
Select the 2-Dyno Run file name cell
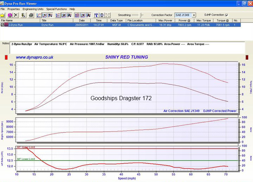pos(16,25)
